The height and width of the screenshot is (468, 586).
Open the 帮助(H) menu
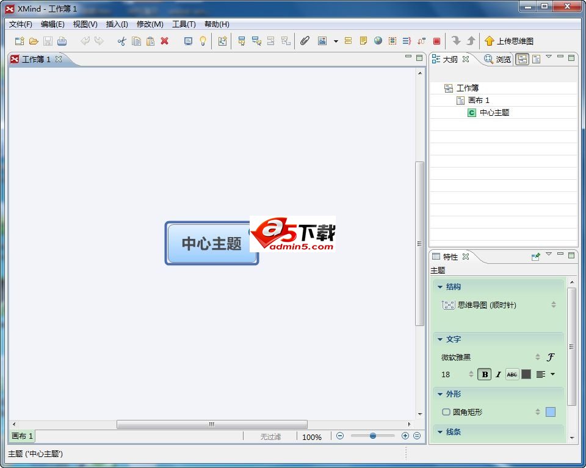click(x=217, y=24)
